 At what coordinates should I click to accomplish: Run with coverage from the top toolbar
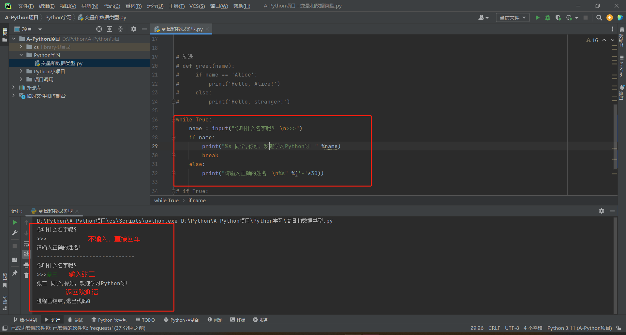558,18
